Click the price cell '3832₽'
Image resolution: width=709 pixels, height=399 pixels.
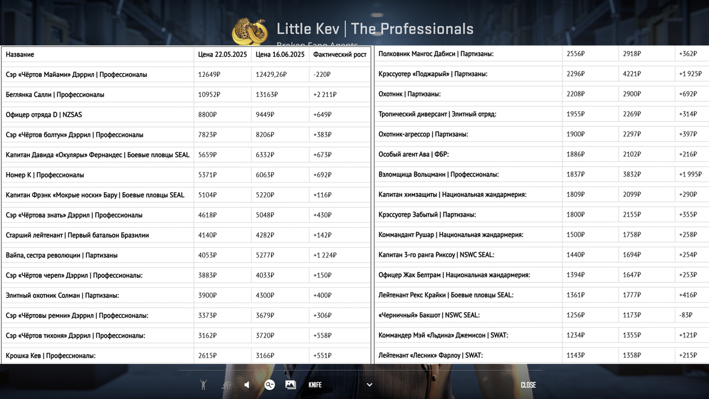(x=632, y=174)
